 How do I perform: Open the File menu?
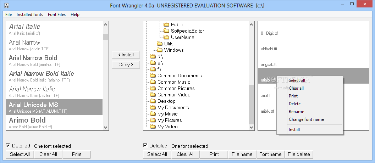pos(9,15)
